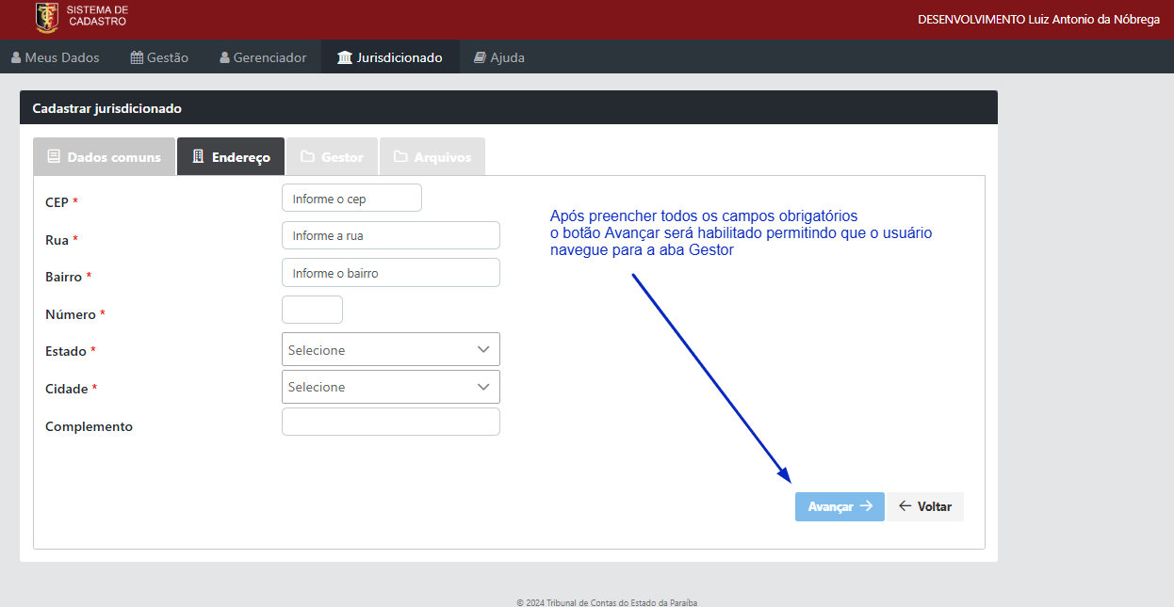Open the Meus Dados menu
Screen dimensions: 1174x607
pos(56,57)
